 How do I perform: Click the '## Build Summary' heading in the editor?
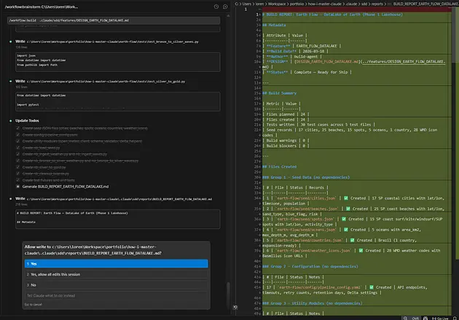click(279, 93)
